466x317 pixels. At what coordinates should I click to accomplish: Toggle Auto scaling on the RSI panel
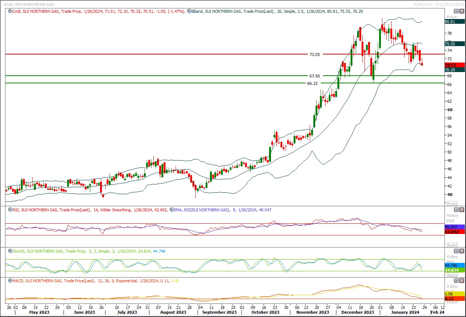452,245
